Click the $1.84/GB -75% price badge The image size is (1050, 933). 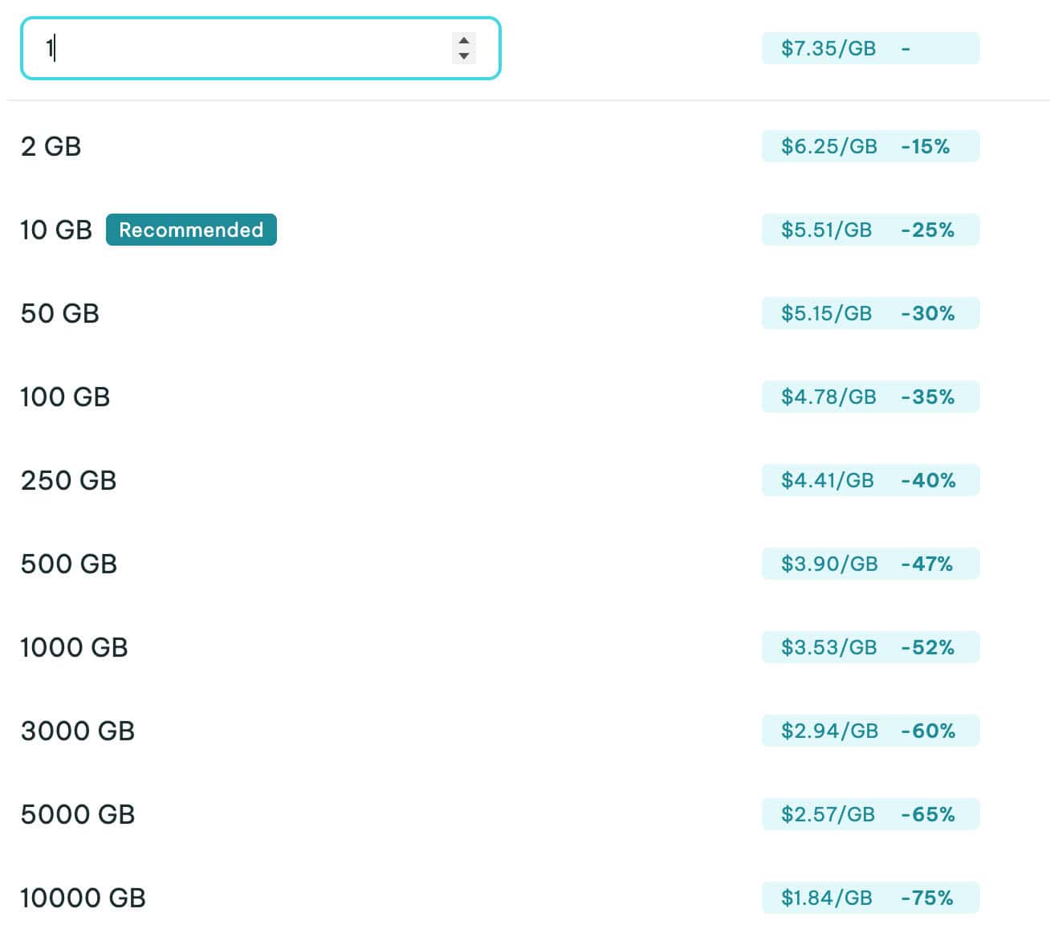[870, 898]
